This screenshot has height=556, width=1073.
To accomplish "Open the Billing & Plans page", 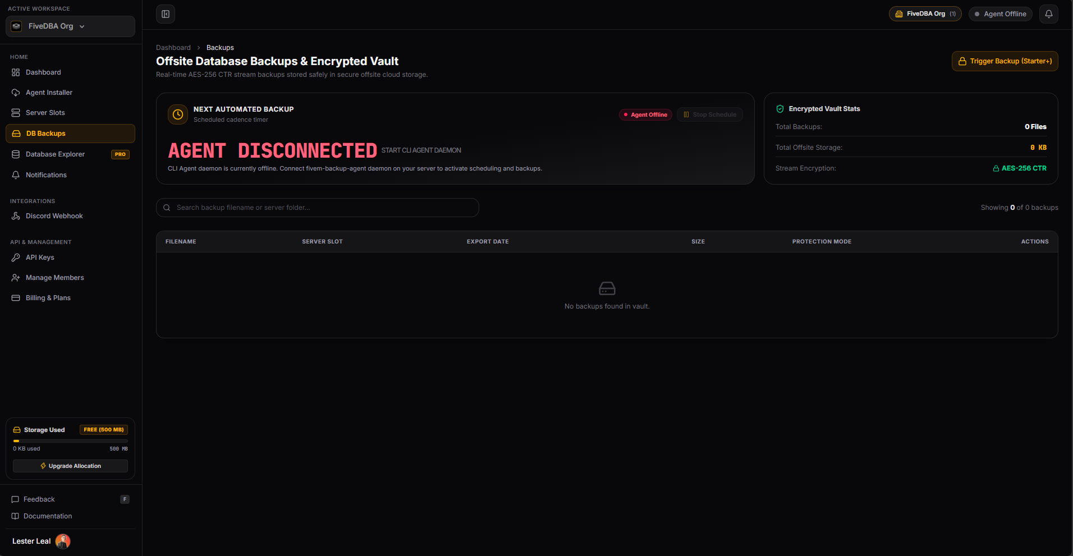I will (x=70, y=298).
